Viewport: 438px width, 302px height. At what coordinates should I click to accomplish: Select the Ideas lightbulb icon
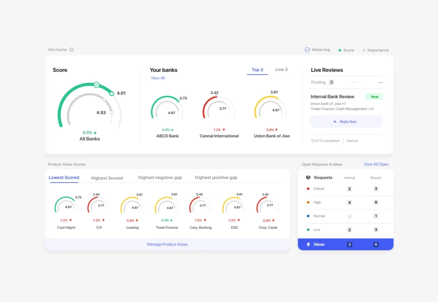click(x=308, y=244)
